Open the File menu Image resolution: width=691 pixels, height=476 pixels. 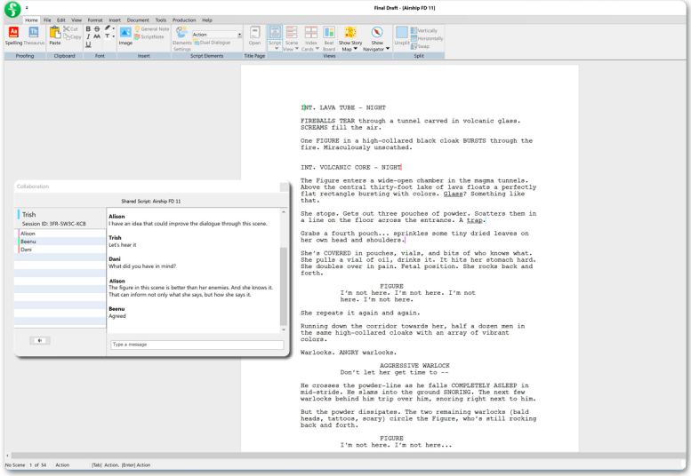pyautogui.click(x=48, y=20)
